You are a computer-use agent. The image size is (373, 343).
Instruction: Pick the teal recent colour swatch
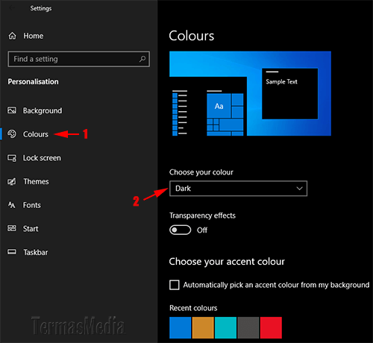pyautogui.click(x=225, y=327)
